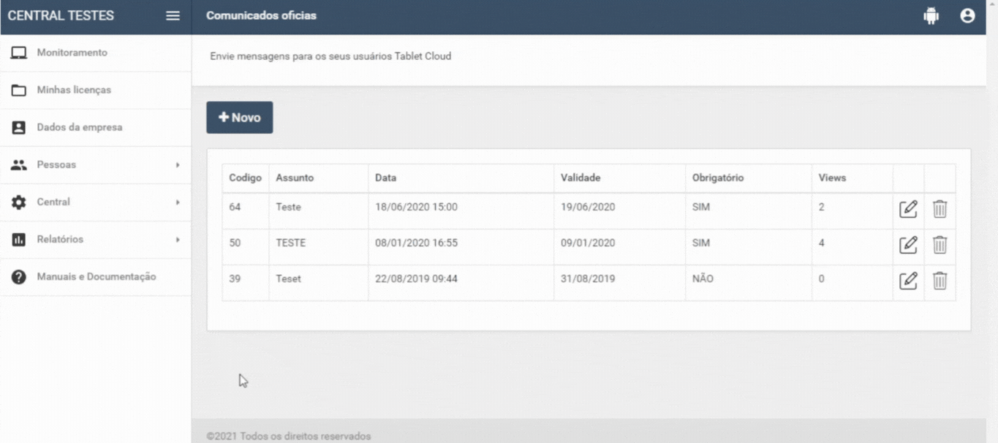Select Dados da empresa menu item

tap(79, 127)
